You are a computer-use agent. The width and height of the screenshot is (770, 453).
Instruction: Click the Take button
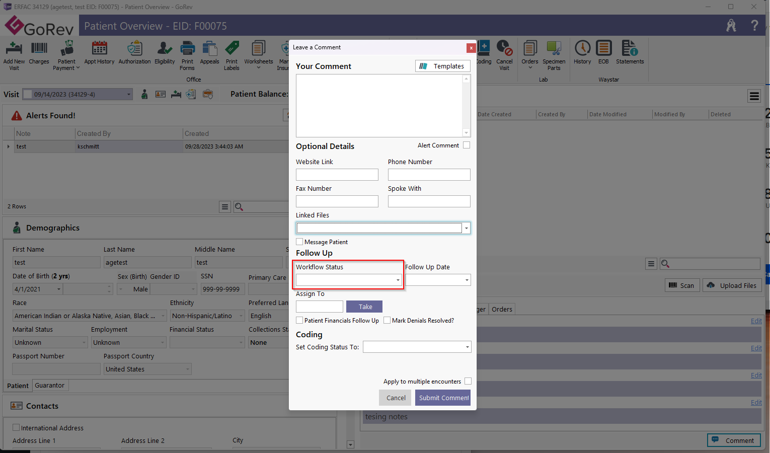coord(364,307)
